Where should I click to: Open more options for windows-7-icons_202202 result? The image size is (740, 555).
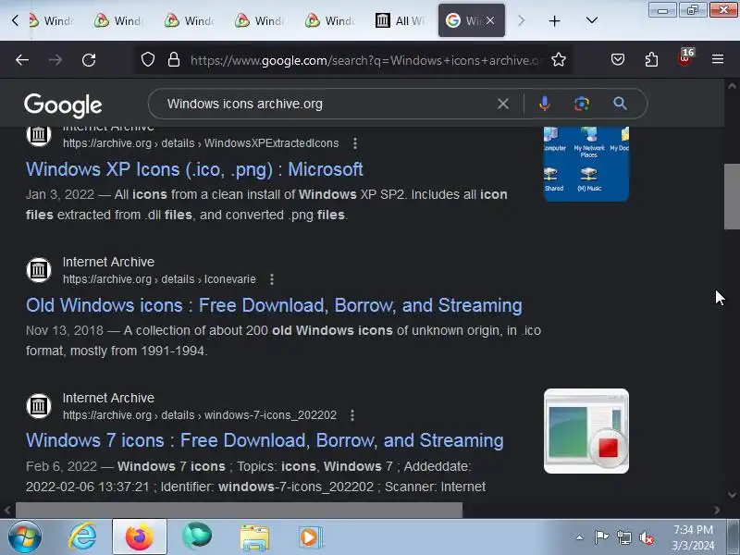point(352,415)
